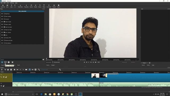Open the Properties panel from toolbar
The height and width of the screenshot is (96, 170).
point(26,6)
